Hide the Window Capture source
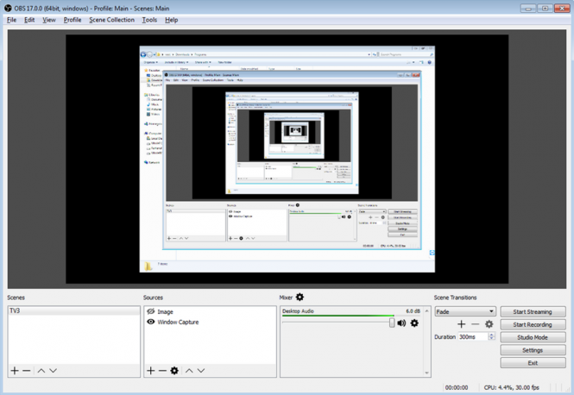Viewport: 574px width, 395px height. pyautogui.click(x=151, y=322)
